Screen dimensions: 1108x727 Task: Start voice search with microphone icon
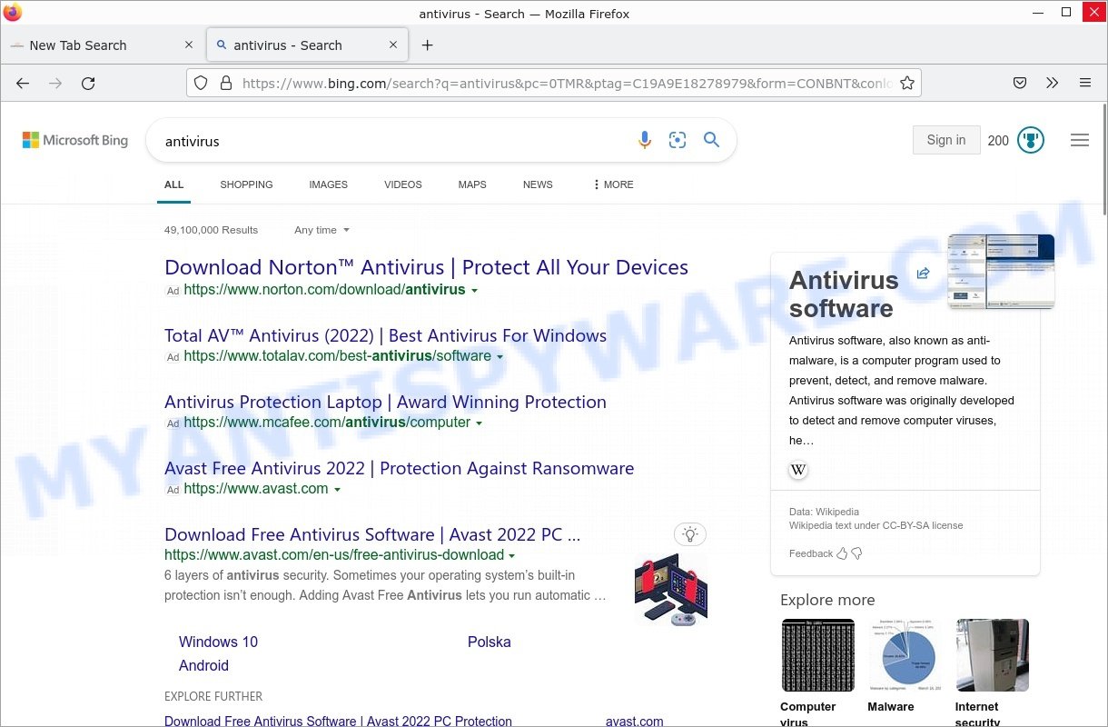click(x=644, y=140)
